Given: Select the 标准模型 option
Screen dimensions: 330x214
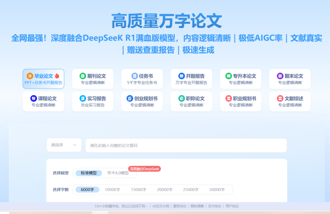Looking at the screenshot, I should (x=89, y=173).
